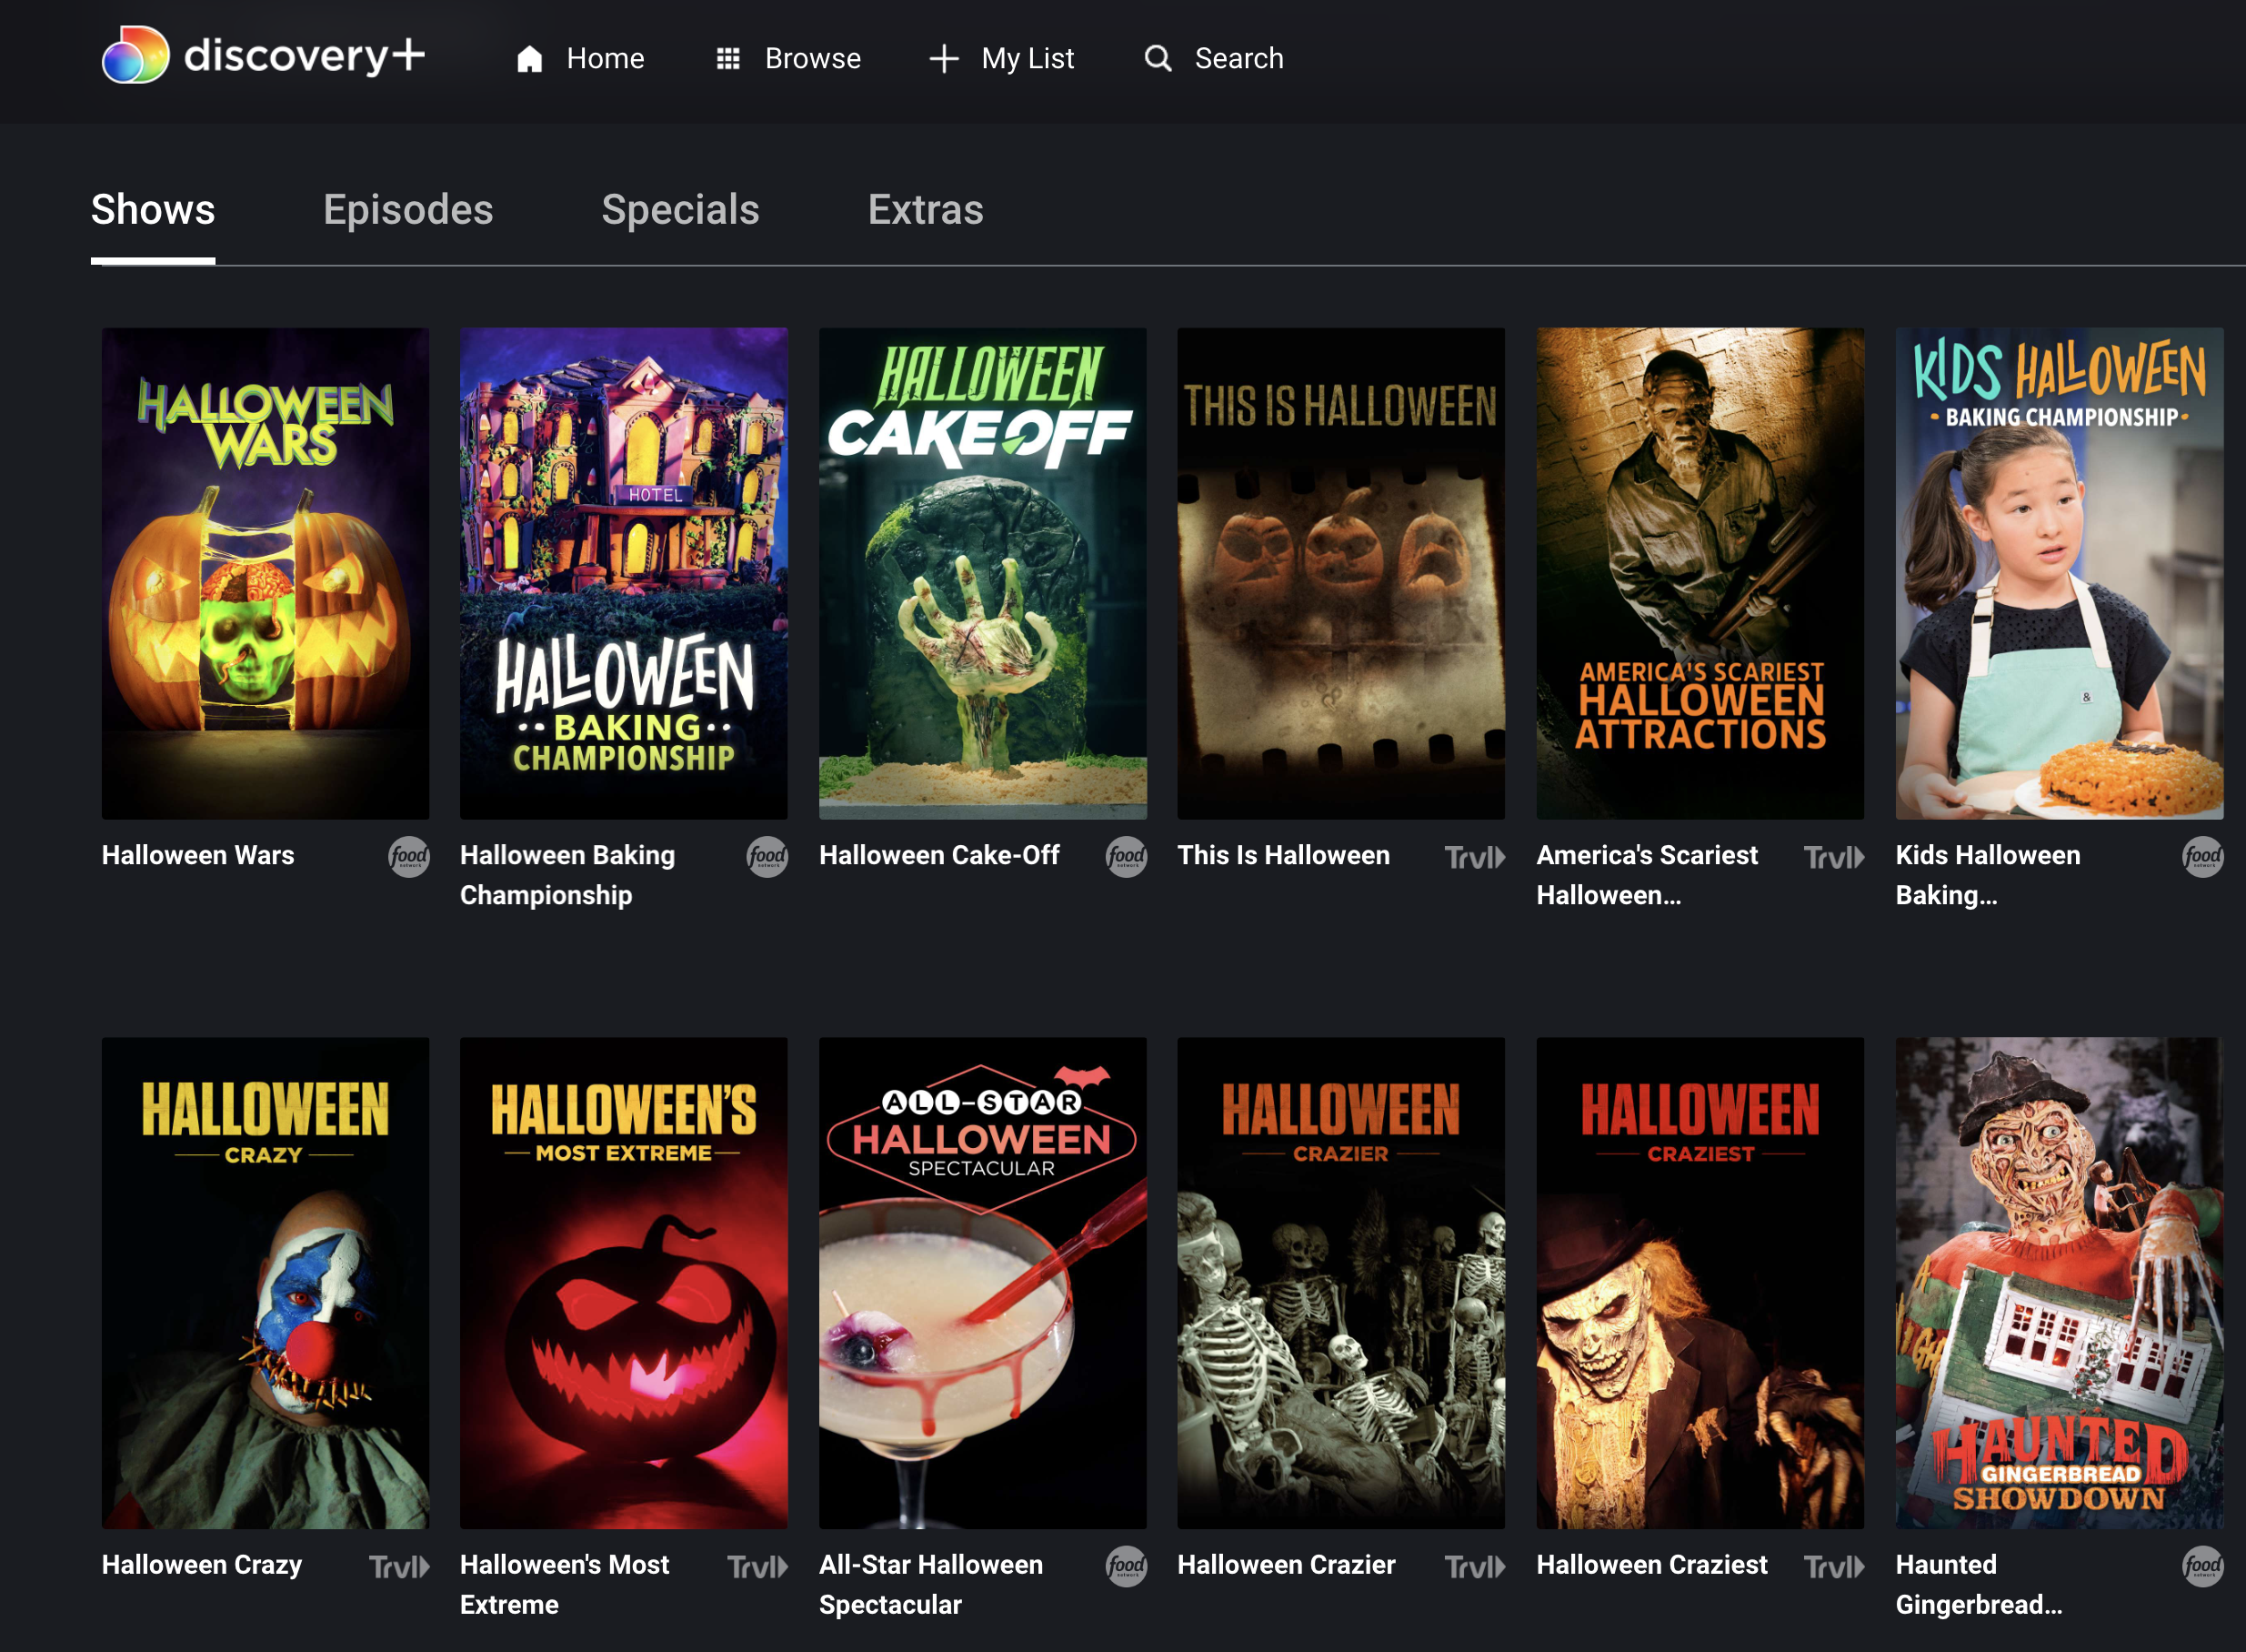Click Trvl badge next to This Is Halloween
2246x1652 pixels.
tap(1473, 857)
